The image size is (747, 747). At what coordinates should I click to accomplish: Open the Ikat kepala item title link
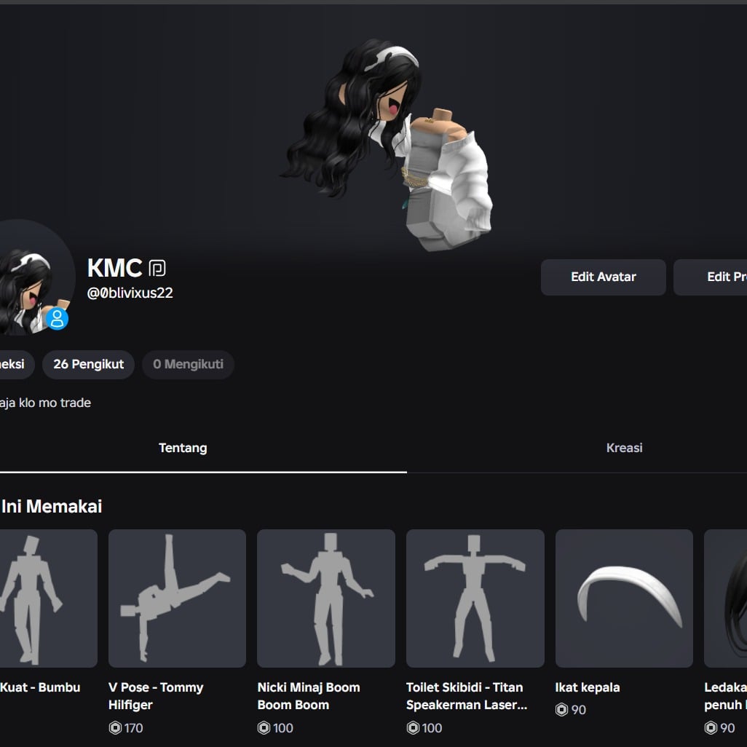coord(587,687)
